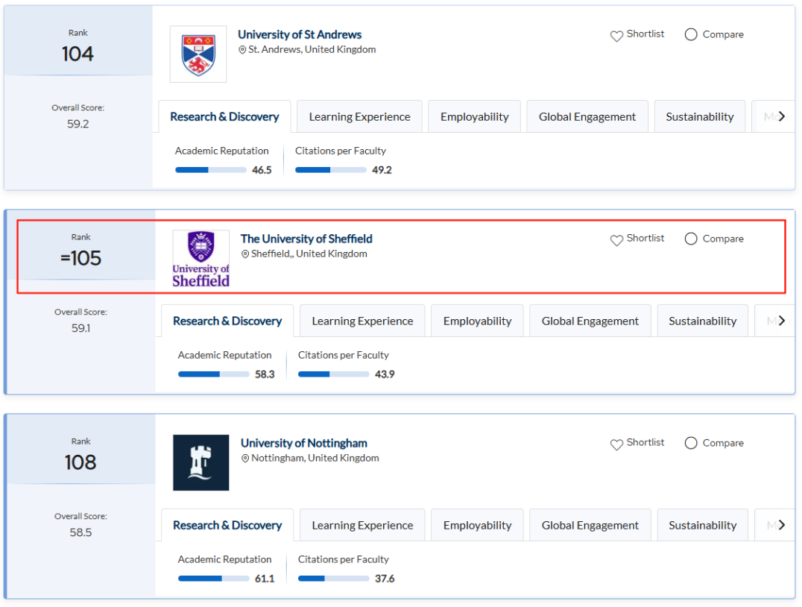Open Nottingham Sustainability tab
This screenshot has width=802, height=607.
(x=703, y=525)
